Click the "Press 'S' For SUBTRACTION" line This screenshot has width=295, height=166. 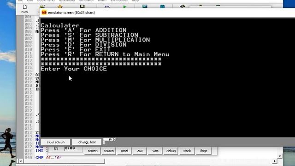point(89,35)
